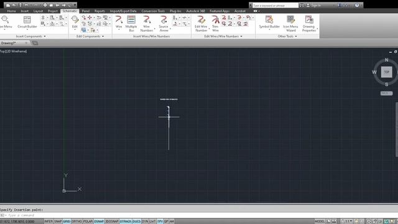The width and height of the screenshot is (398, 224).
Task: Open the Conversion Tools tab
Action: pos(153,11)
